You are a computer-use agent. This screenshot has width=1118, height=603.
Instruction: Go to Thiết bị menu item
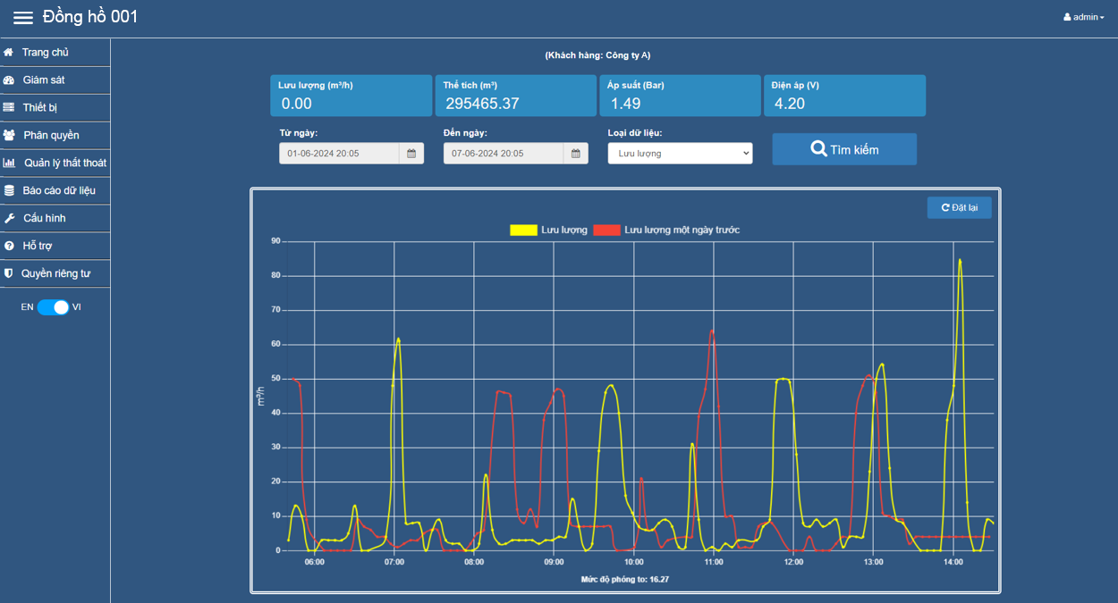[40, 108]
